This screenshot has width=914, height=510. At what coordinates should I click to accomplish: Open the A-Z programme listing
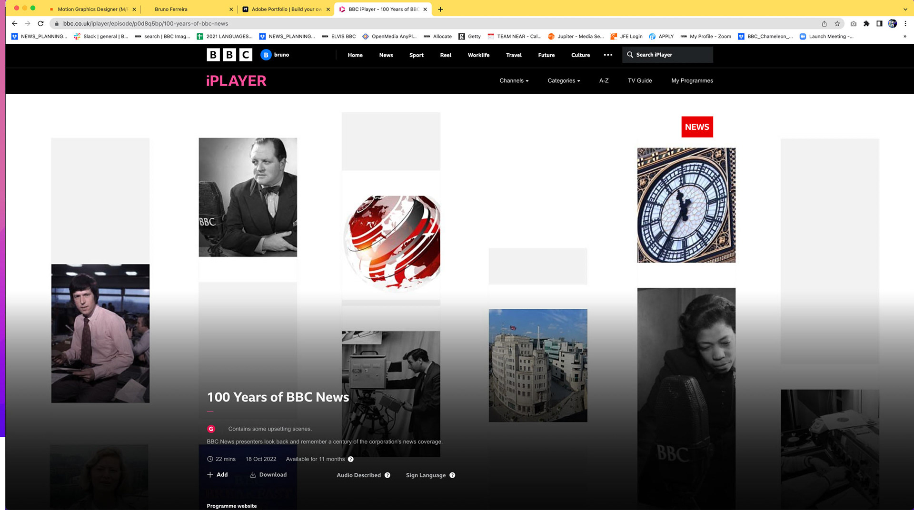(x=604, y=81)
